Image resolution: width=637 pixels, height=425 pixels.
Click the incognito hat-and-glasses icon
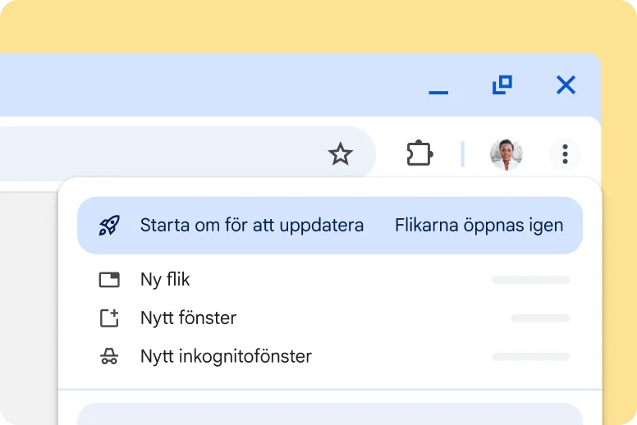[x=109, y=357]
